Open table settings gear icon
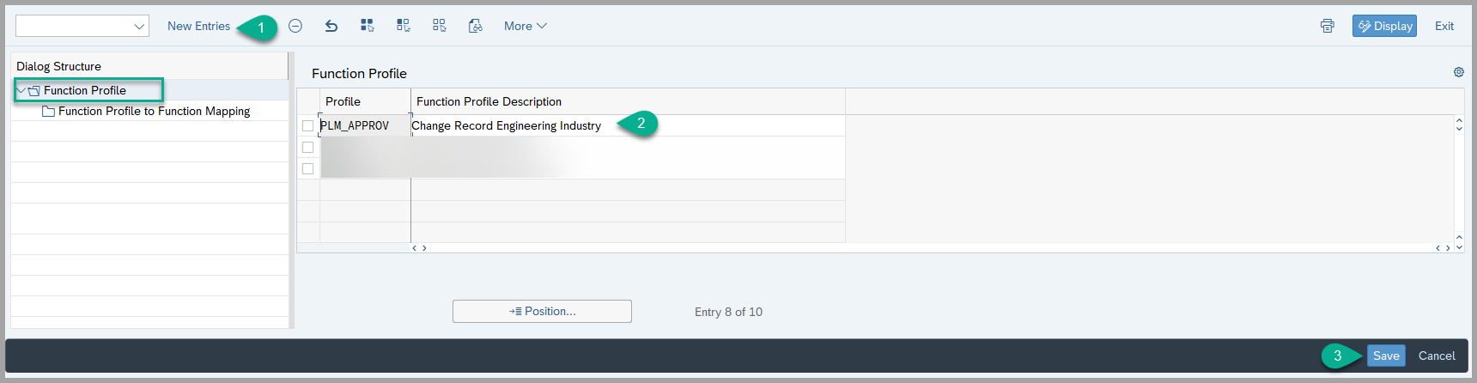The height and width of the screenshot is (383, 1477). 1458,73
